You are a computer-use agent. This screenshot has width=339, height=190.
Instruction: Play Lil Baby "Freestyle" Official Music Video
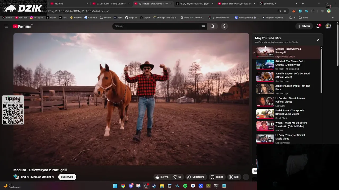(x=288, y=139)
